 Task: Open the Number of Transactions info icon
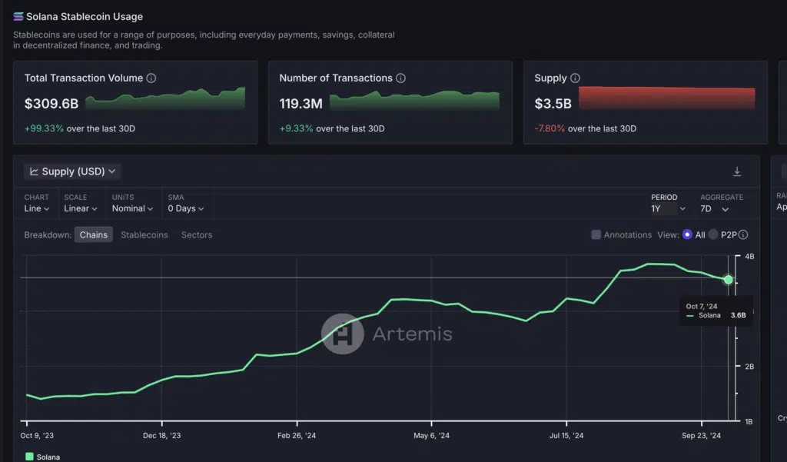(x=400, y=78)
